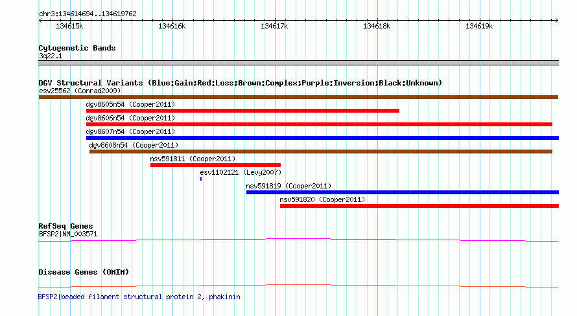Open dgv8607n54 (Cooper2011) variant label

pyautogui.click(x=130, y=131)
